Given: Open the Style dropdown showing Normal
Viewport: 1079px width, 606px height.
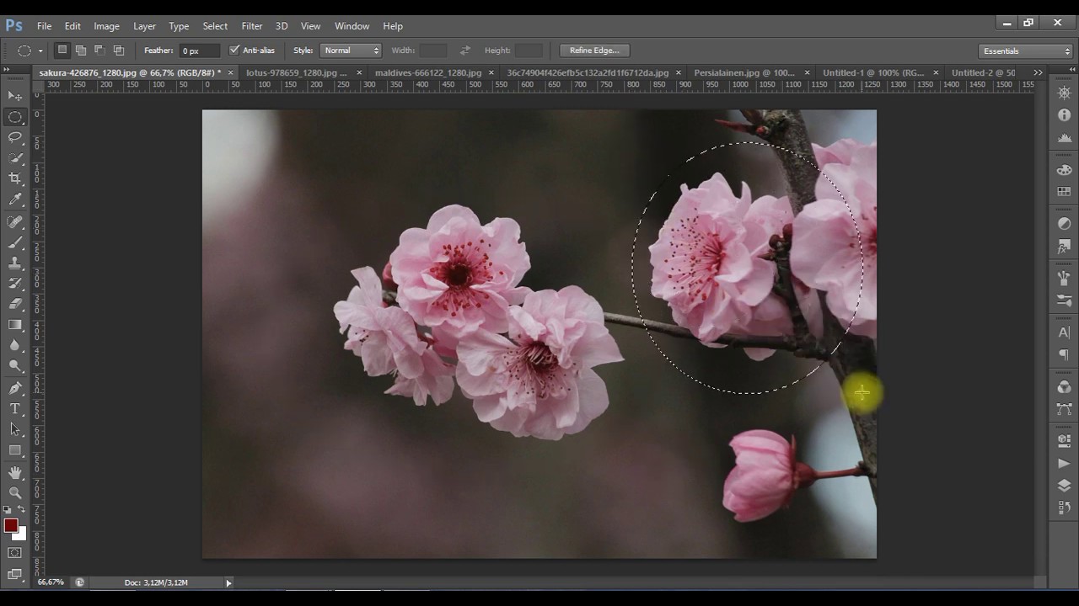Looking at the screenshot, I should pyautogui.click(x=351, y=50).
